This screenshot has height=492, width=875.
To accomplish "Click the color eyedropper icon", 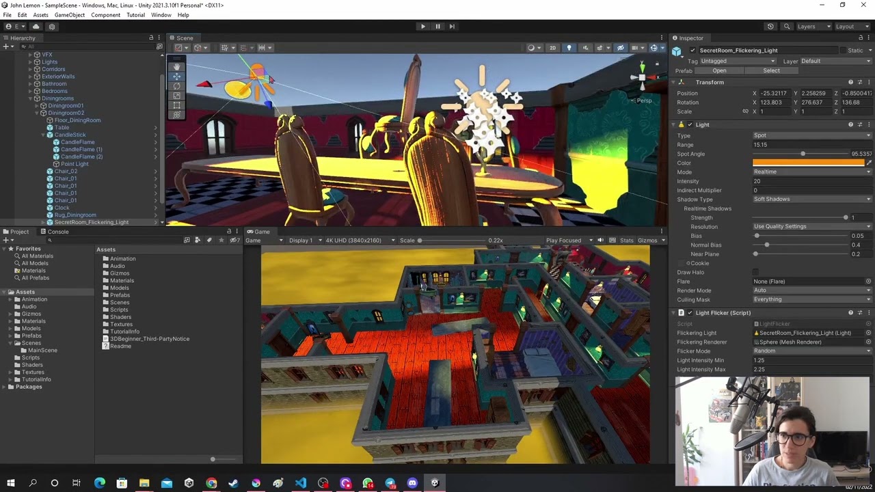I will [x=869, y=163].
